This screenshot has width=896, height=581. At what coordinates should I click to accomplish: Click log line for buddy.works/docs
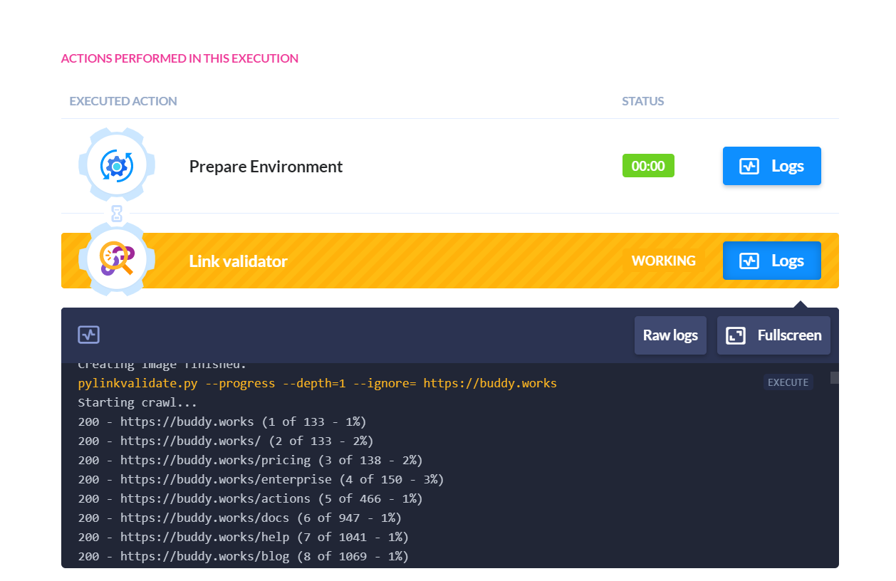pyautogui.click(x=239, y=518)
